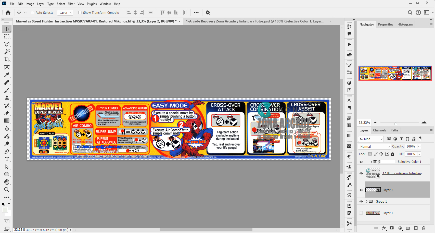Click the Create new layer icon

coord(416,228)
